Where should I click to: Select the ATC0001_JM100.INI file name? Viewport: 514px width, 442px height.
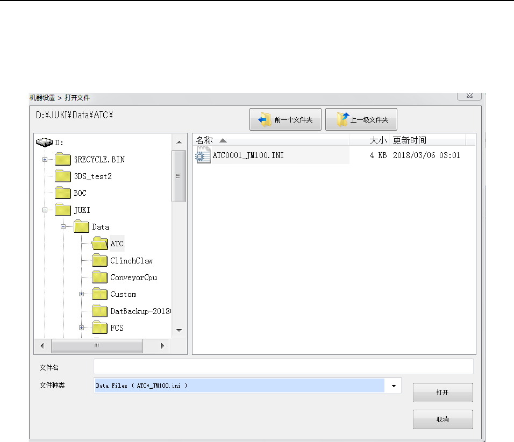(248, 155)
